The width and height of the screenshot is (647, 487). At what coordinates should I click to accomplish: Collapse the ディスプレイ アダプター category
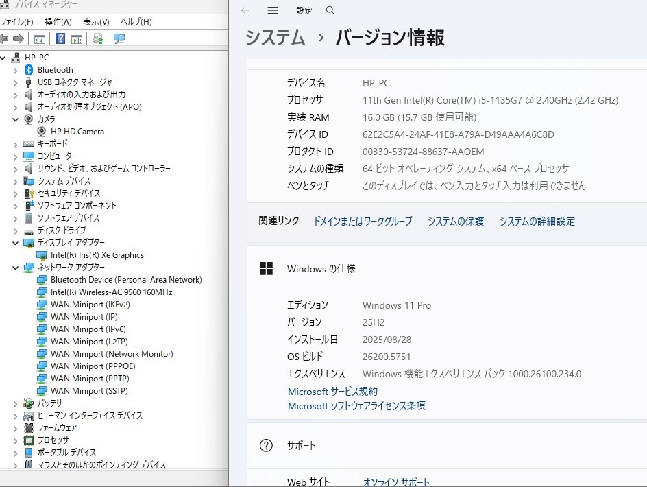coord(16,243)
